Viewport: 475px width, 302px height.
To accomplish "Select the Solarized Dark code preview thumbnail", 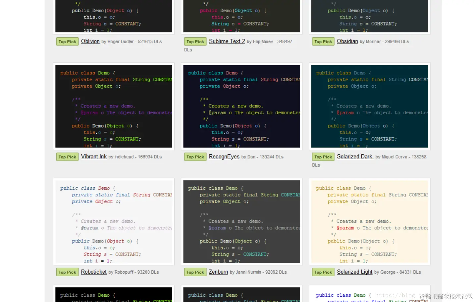I will (369, 106).
